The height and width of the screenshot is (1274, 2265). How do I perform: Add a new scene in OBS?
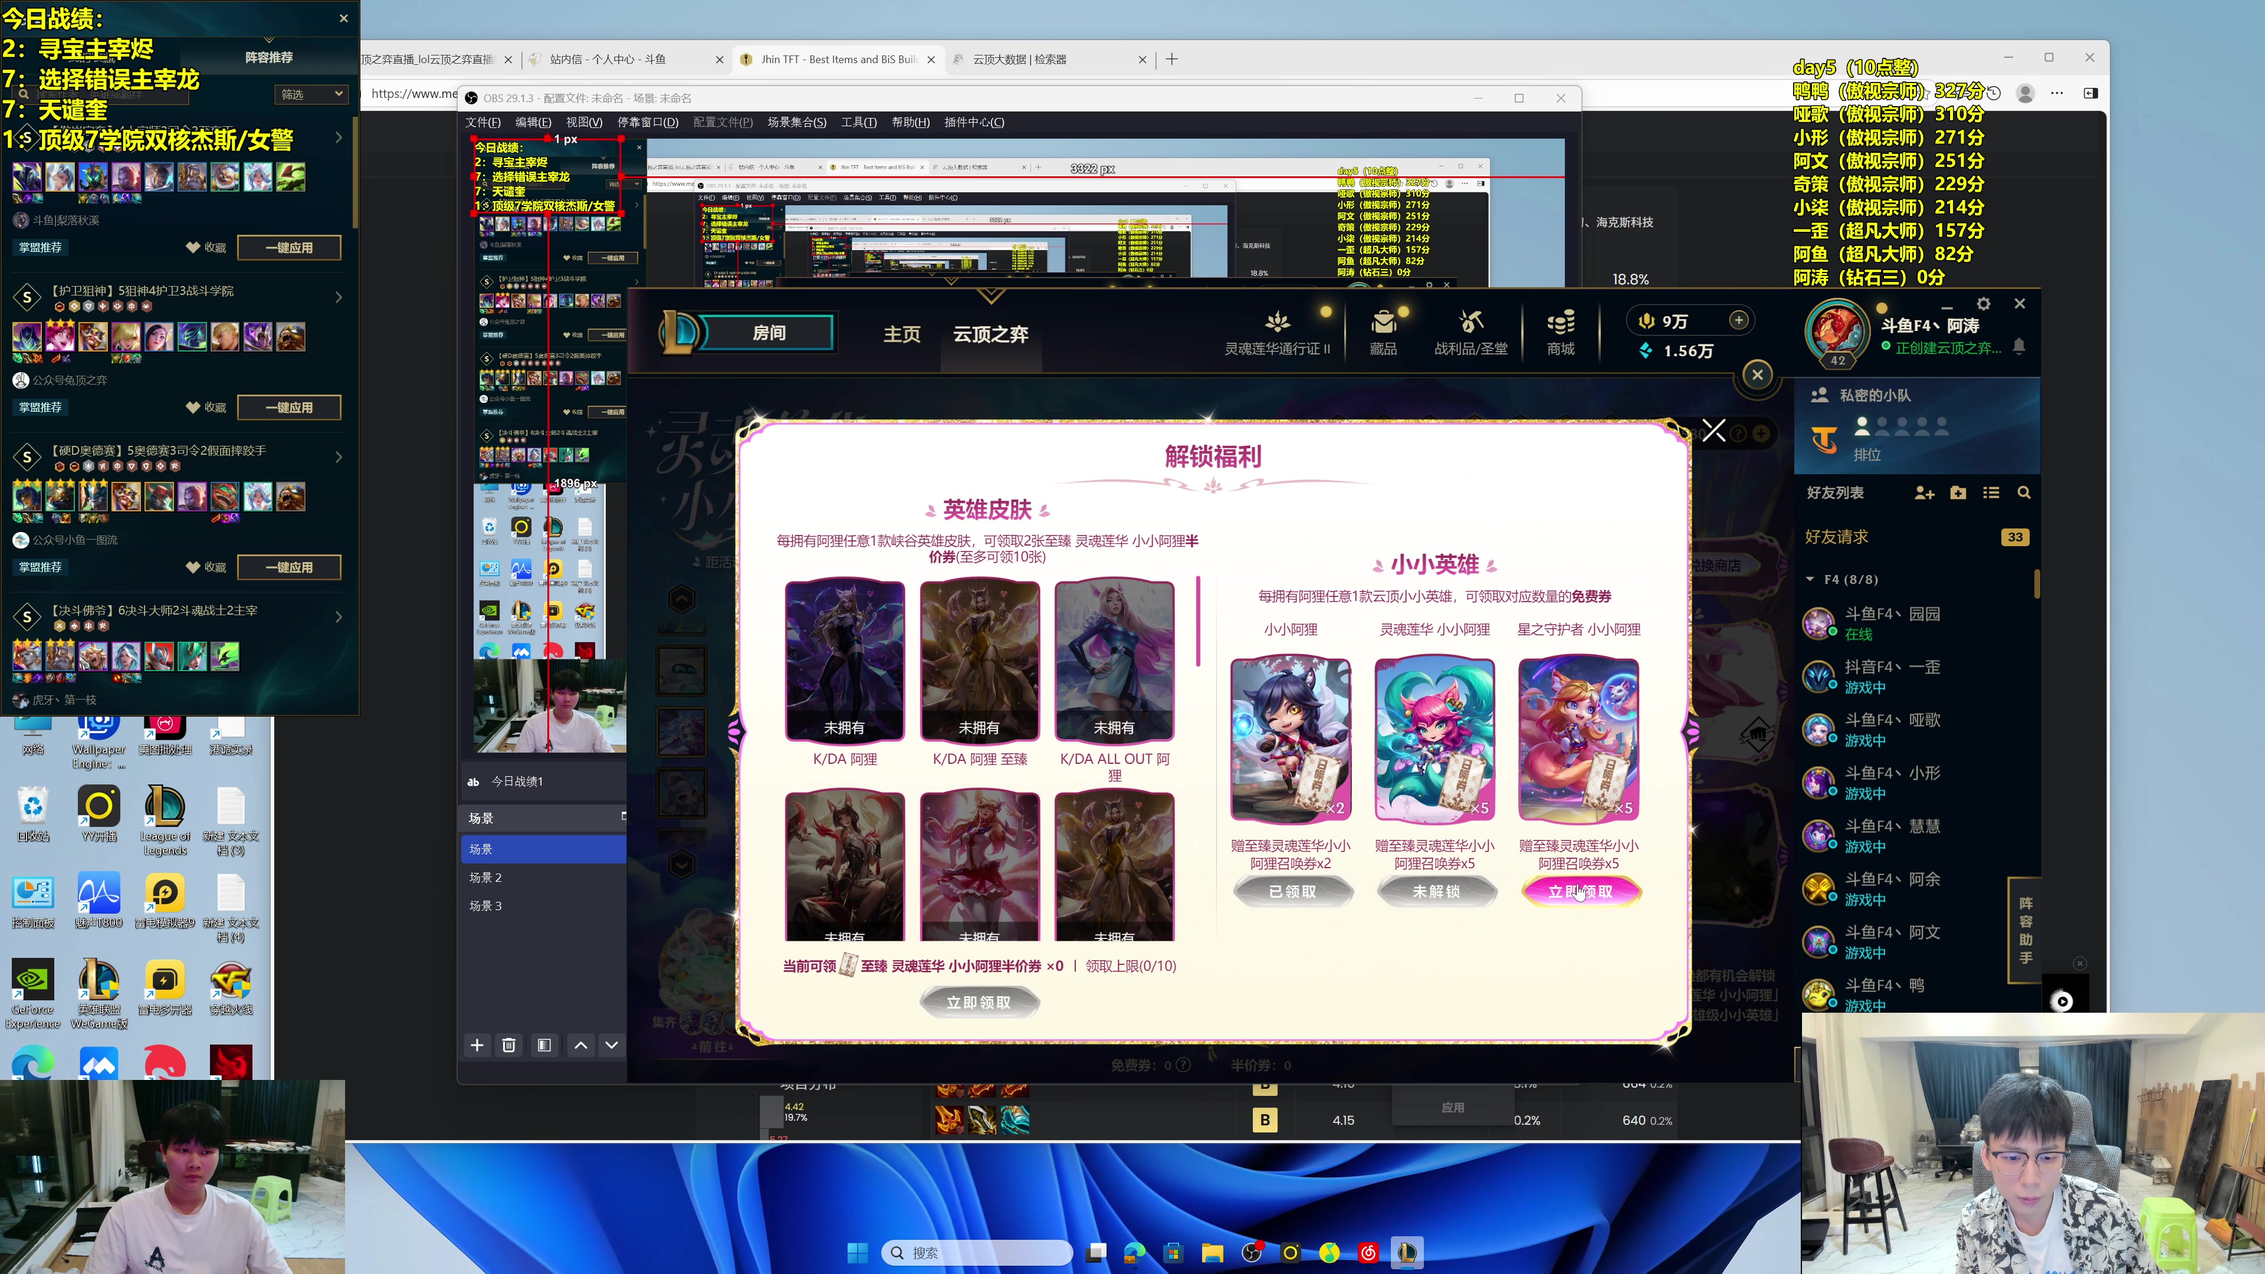[x=477, y=1045]
